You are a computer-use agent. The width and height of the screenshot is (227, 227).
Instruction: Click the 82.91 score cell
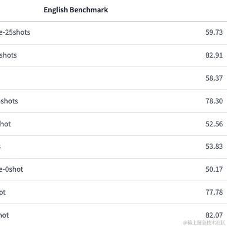click(214, 55)
